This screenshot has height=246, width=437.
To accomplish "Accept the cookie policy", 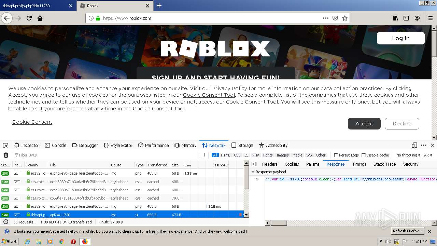I will 364,124.
